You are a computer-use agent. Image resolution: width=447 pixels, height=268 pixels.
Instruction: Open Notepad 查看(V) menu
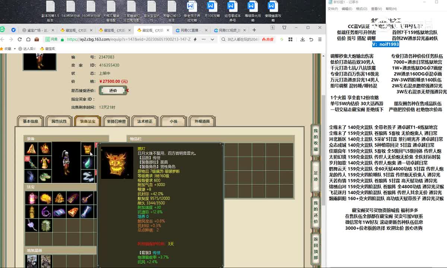(376, 9)
